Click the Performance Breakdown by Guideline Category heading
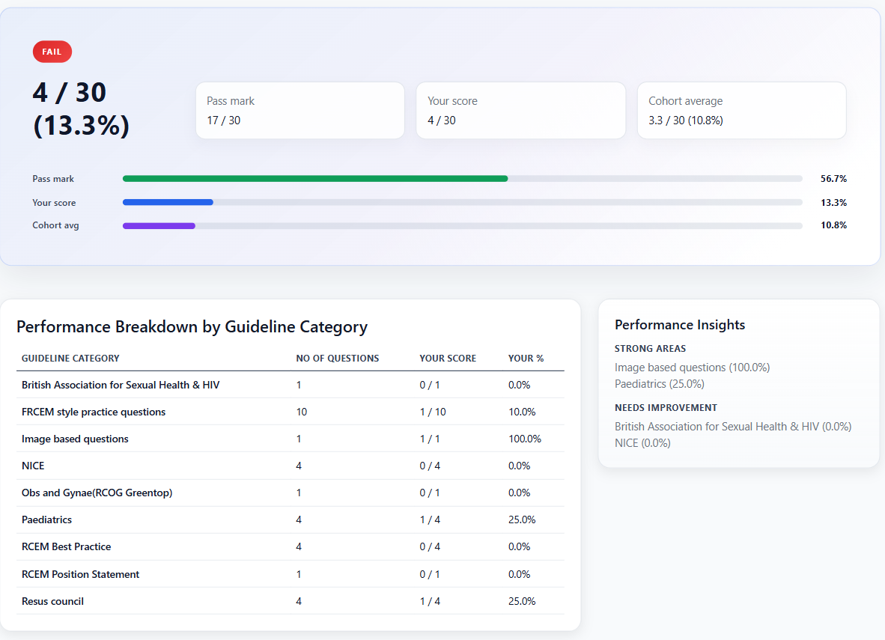885x640 pixels. (192, 327)
